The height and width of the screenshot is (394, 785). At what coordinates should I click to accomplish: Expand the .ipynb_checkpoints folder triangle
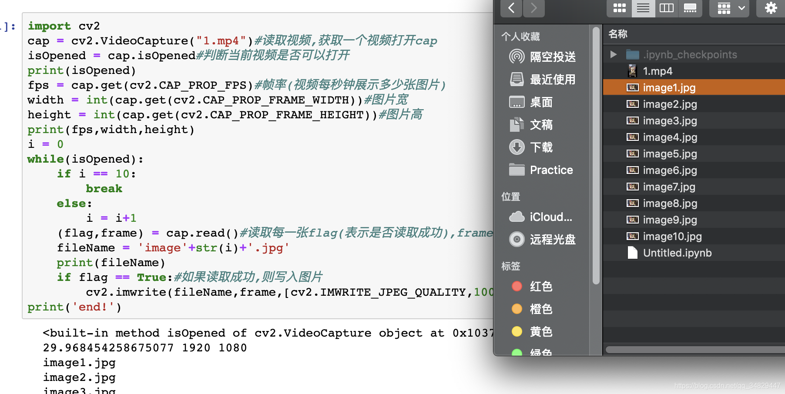pyautogui.click(x=613, y=54)
